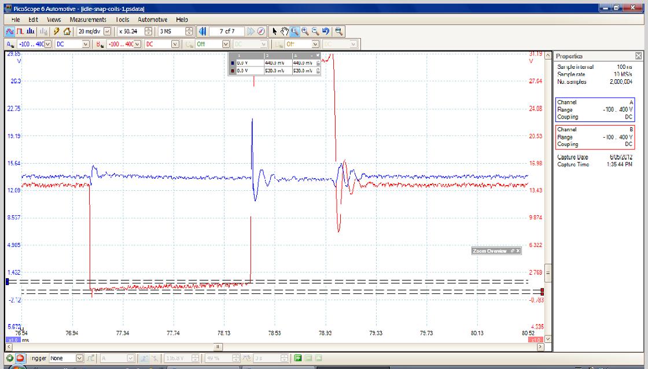This screenshot has width=648, height=369.
Task: Open Channel B DC coupling dropdown
Action: click(175, 44)
